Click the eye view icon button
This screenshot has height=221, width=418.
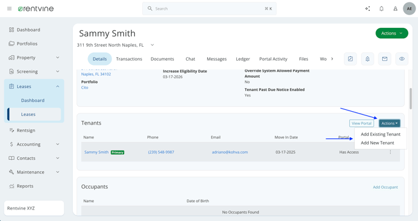click(x=402, y=59)
